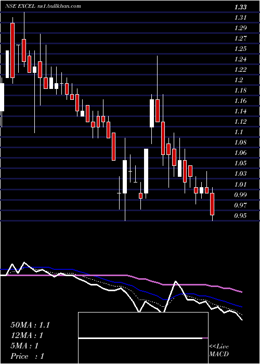Viewport: 260px width, 364px height.
Task: Select the 1.22 price axis label
Action: pyautogui.click(x=240, y=70)
